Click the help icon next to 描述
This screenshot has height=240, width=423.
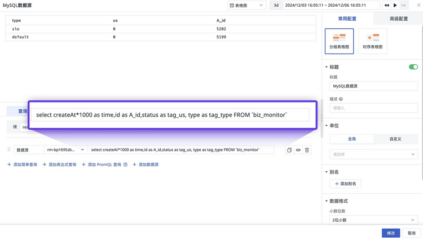[x=341, y=99]
